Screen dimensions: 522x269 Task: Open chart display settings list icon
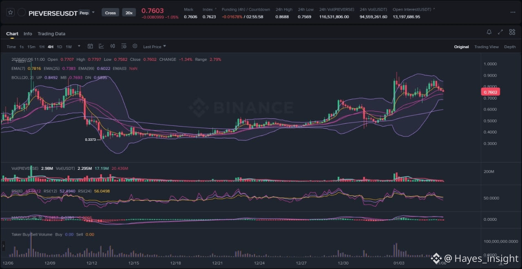[x=124, y=46]
